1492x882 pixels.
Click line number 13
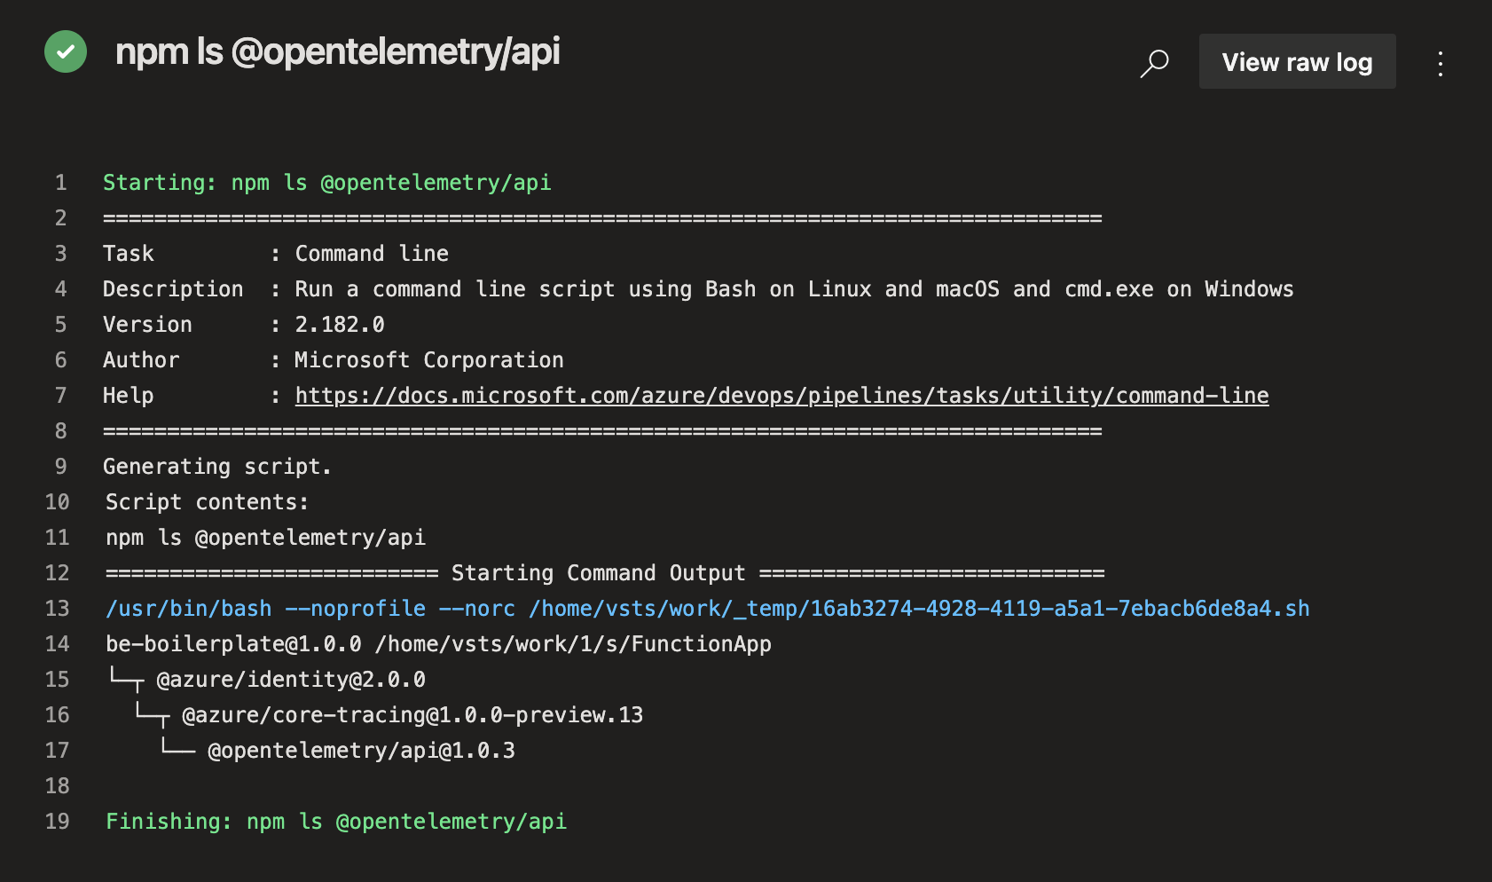[58, 609]
